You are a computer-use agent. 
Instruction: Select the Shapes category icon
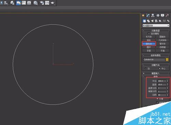148,21
